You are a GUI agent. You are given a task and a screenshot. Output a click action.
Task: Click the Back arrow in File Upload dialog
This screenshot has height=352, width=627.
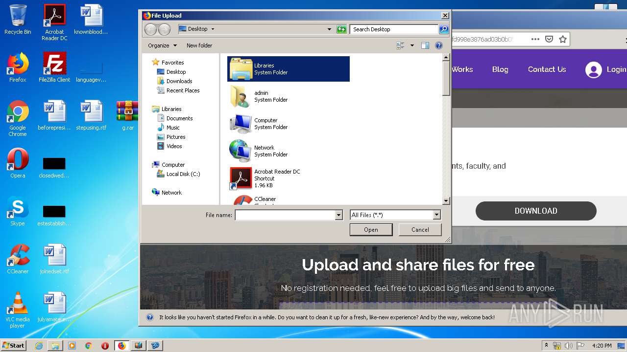coord(151,29)
